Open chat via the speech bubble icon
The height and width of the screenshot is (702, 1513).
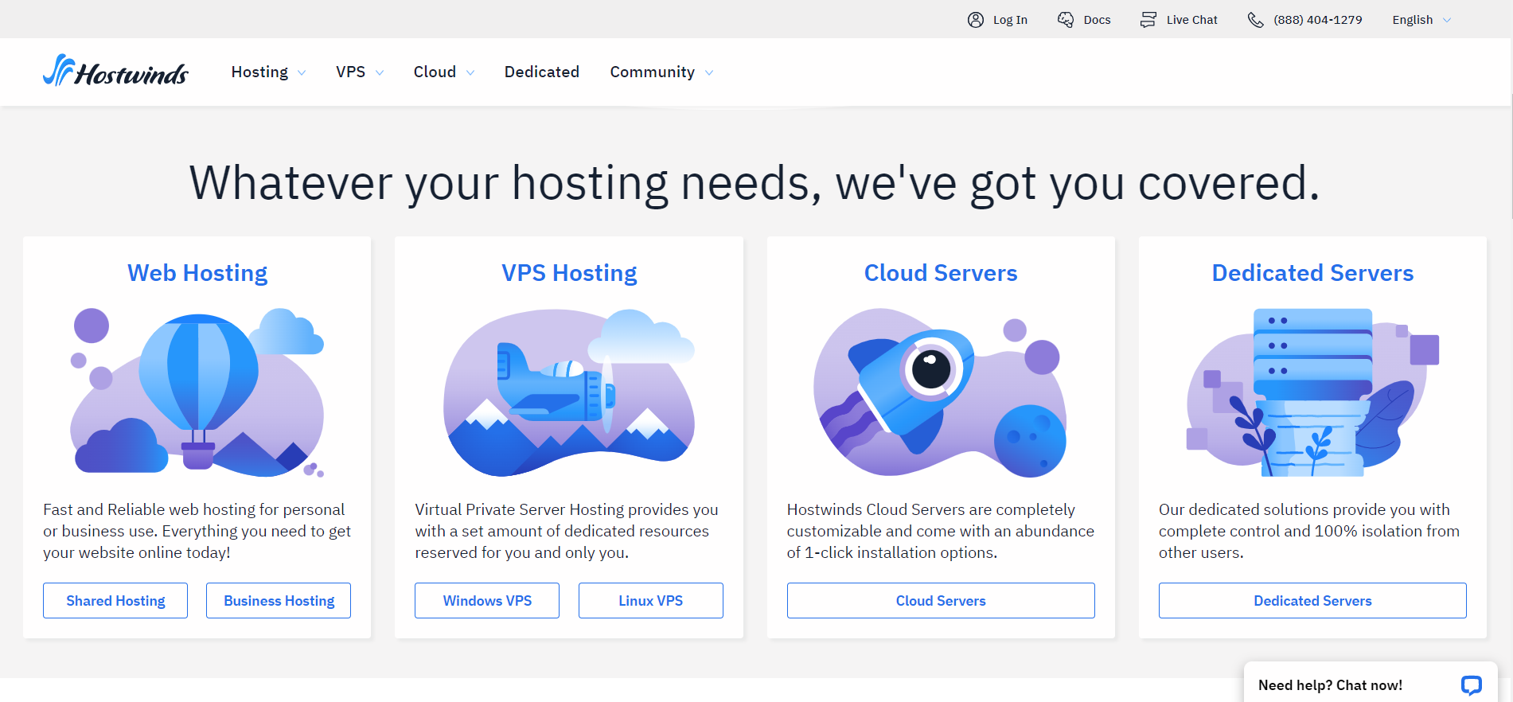[x=1471, y=684]
